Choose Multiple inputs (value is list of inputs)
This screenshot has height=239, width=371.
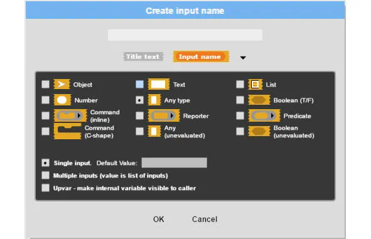[45, 176]
